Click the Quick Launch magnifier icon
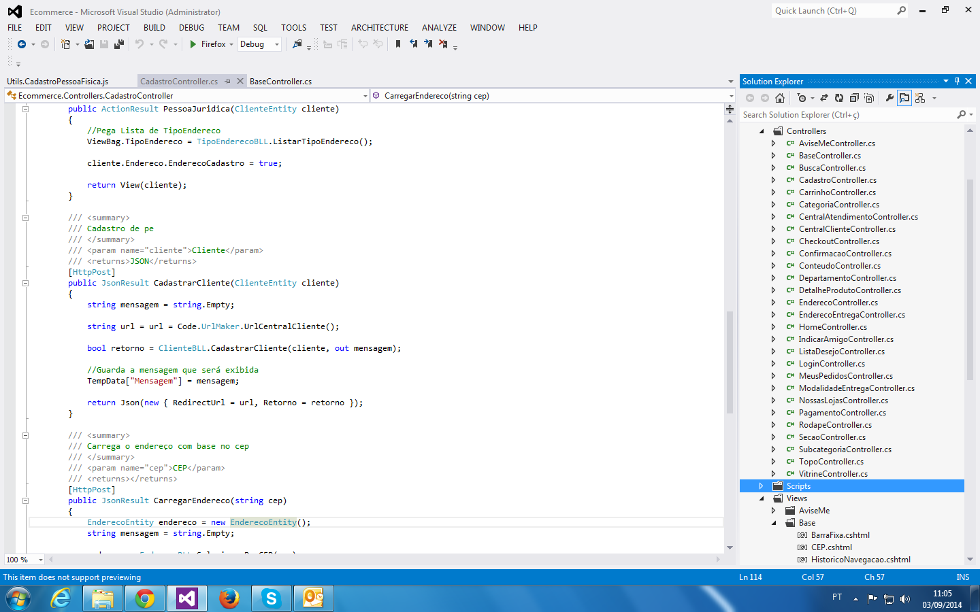This screenshot has width=980, height=612. pos(902,11)
